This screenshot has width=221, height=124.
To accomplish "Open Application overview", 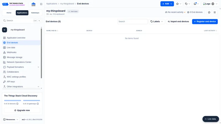I will (21, 38).
